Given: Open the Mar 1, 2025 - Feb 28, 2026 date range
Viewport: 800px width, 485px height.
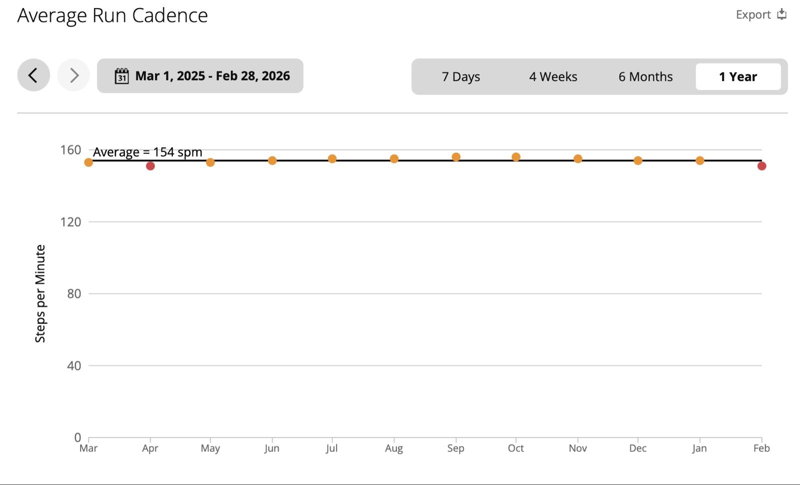Looking at the screenshot, I should click(212, 76).
